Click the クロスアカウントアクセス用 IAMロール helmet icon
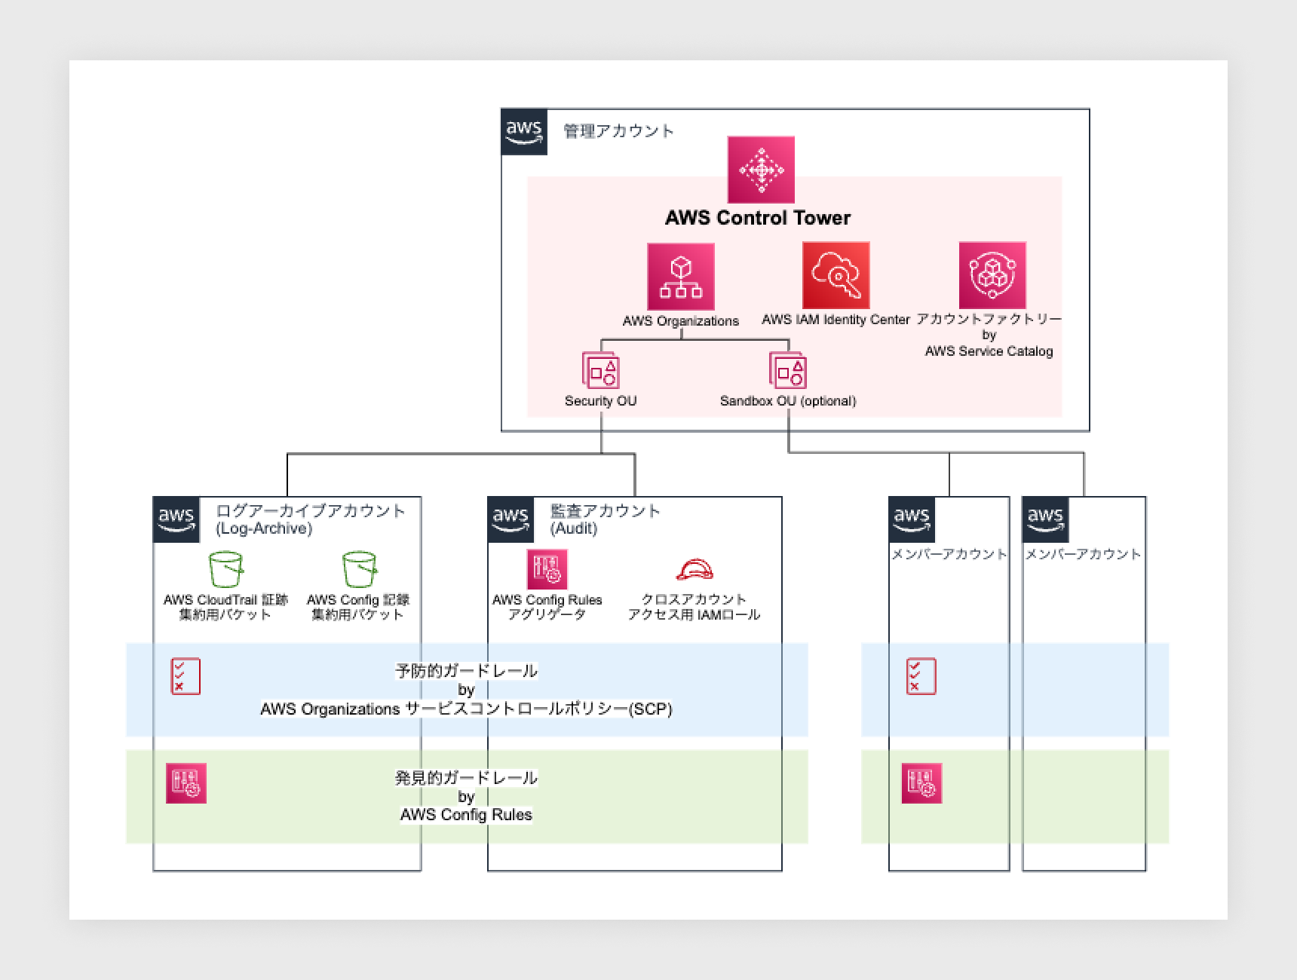This screenshot has height=980, width=1297. tap(693, 567)
